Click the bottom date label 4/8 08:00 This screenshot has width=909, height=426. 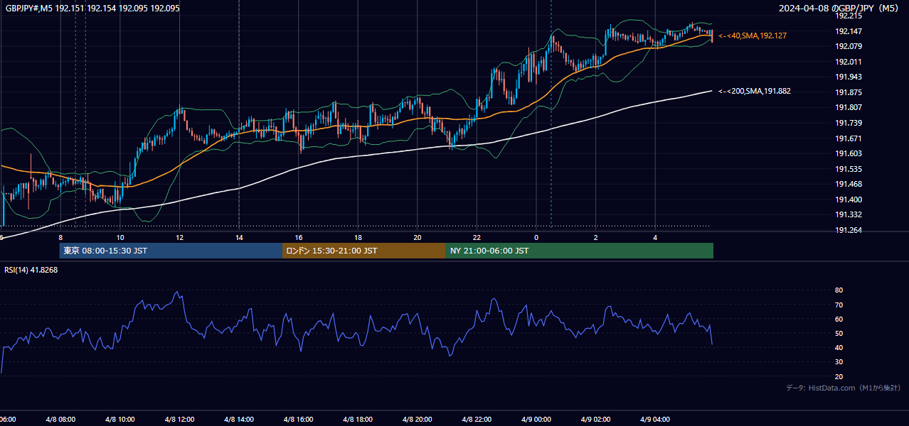point(60,419)
